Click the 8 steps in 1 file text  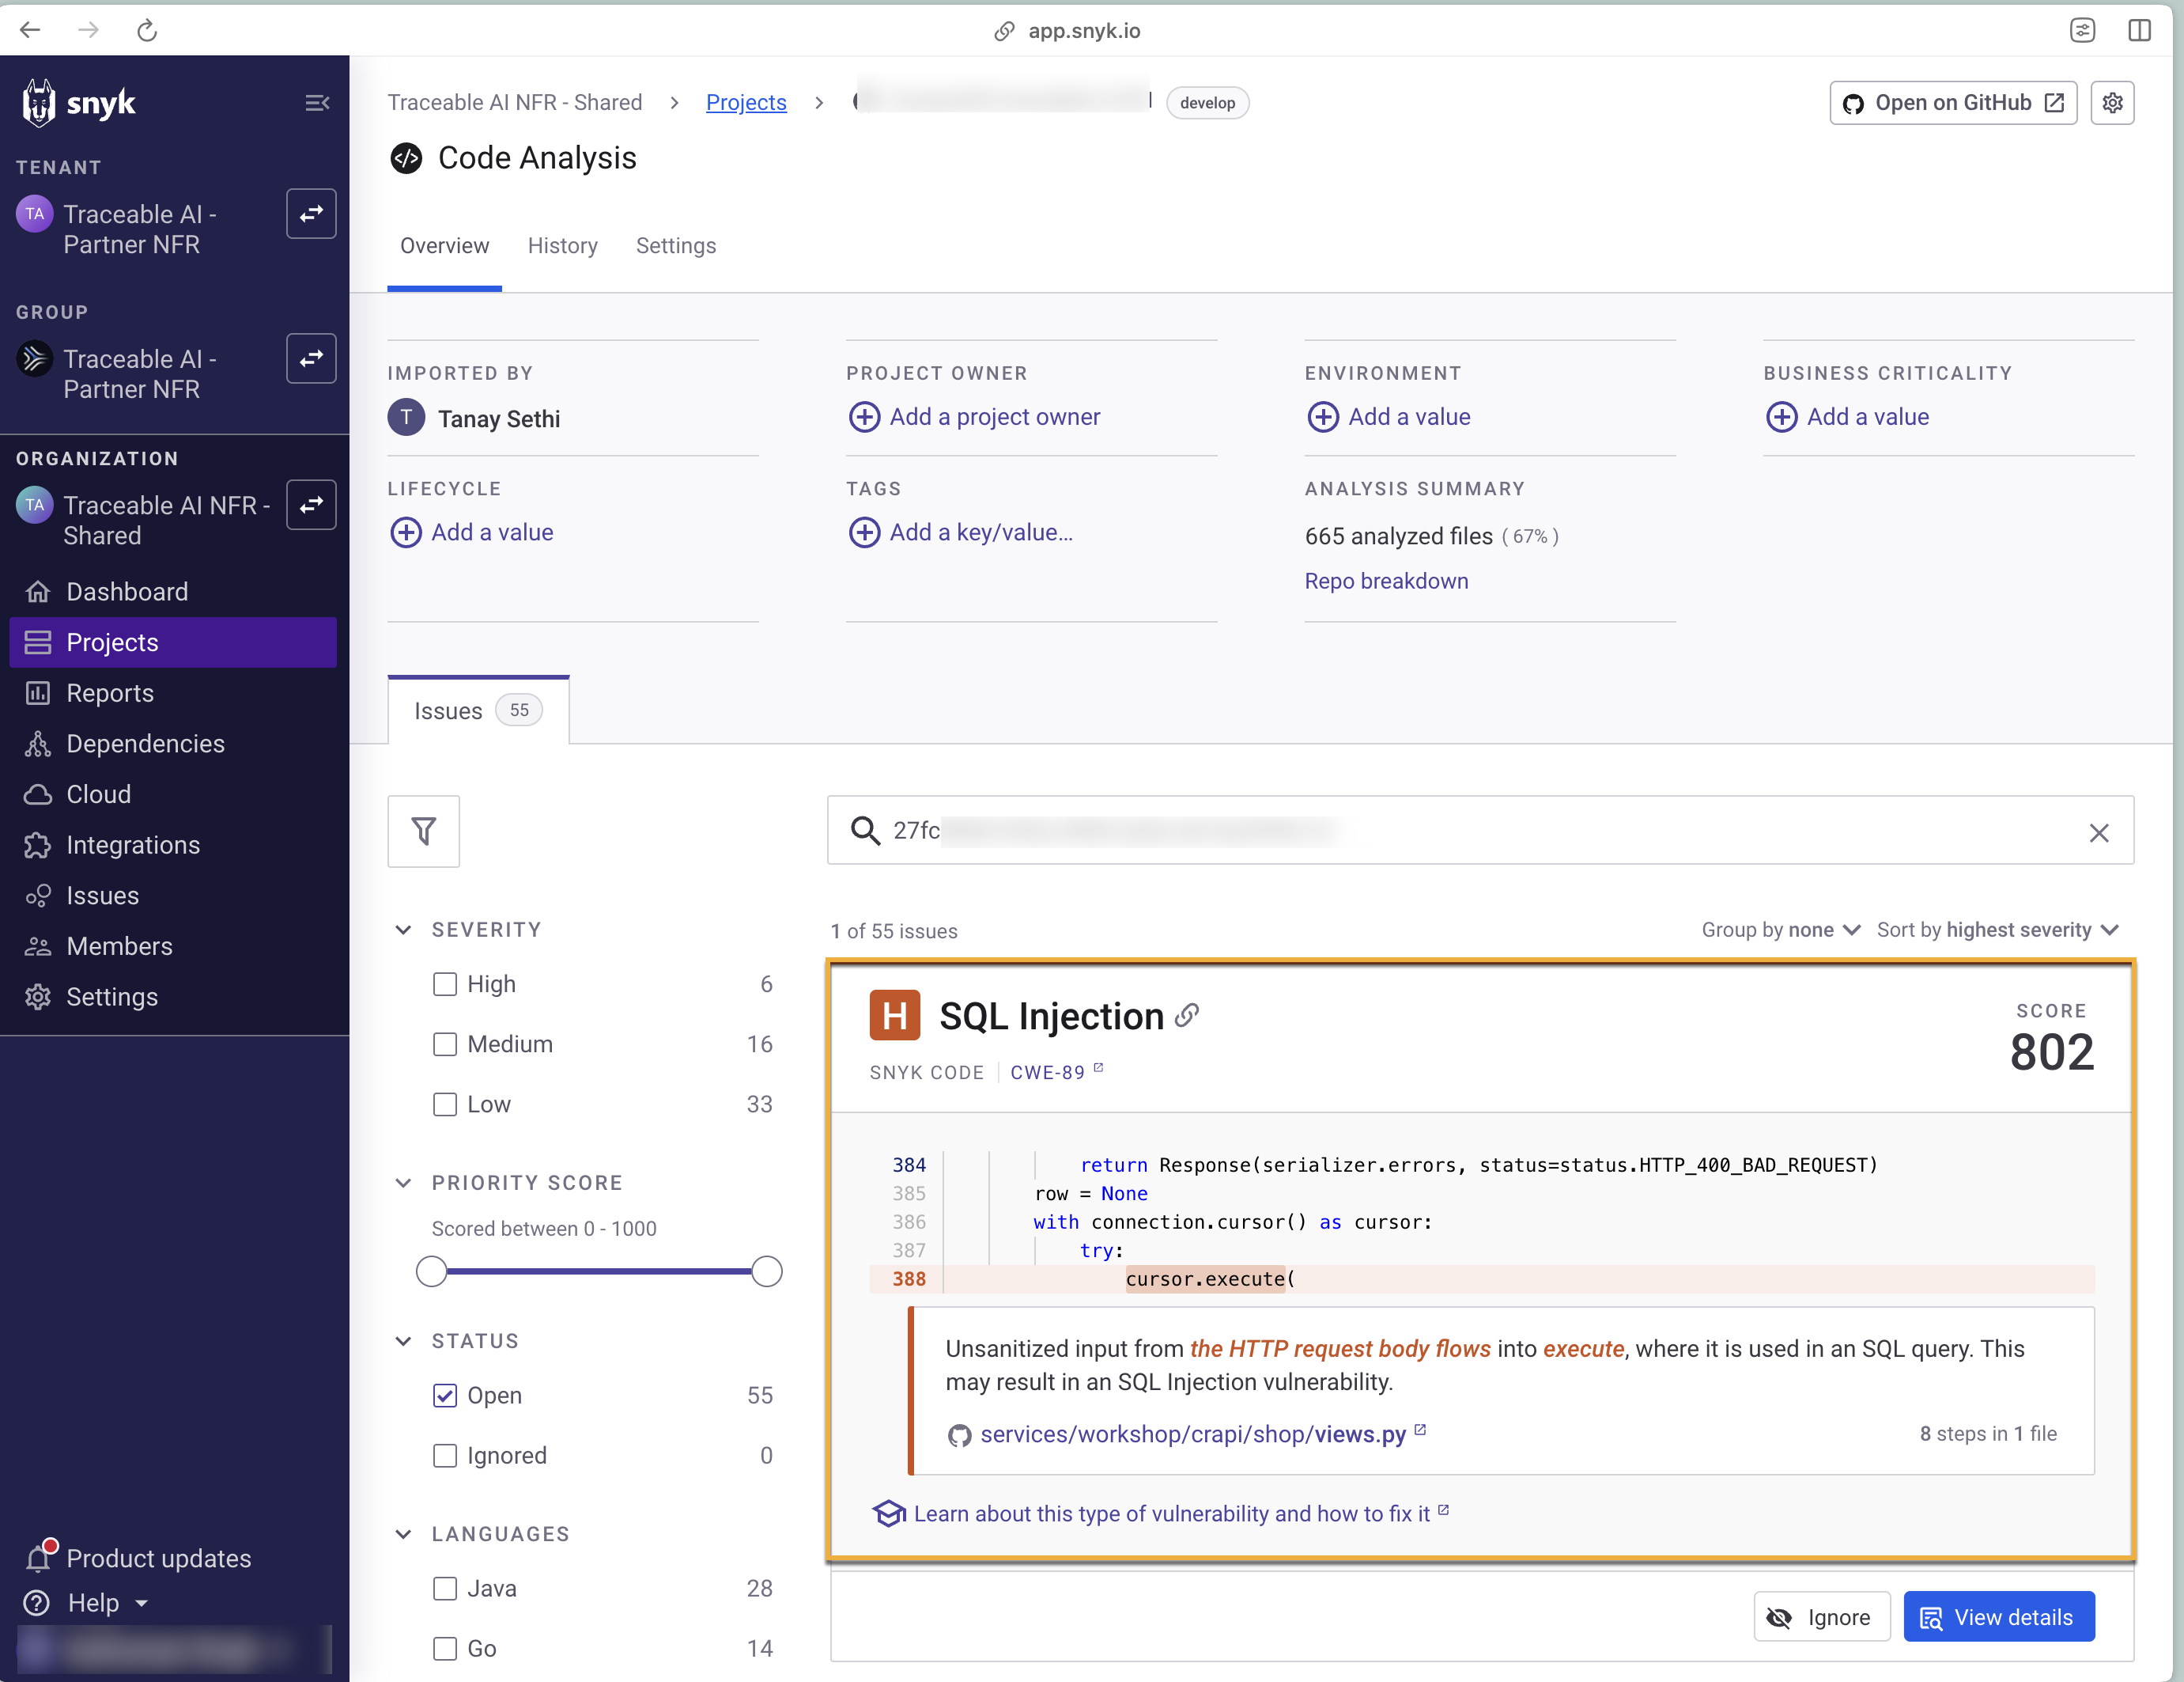[1987, 1434]
